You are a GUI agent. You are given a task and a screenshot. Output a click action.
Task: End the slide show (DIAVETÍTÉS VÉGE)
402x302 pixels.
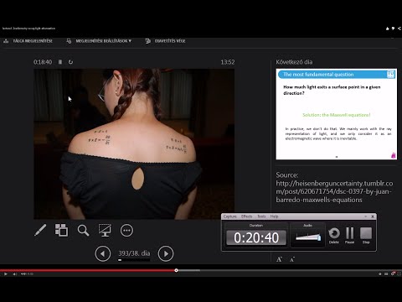tap(165, 41)
